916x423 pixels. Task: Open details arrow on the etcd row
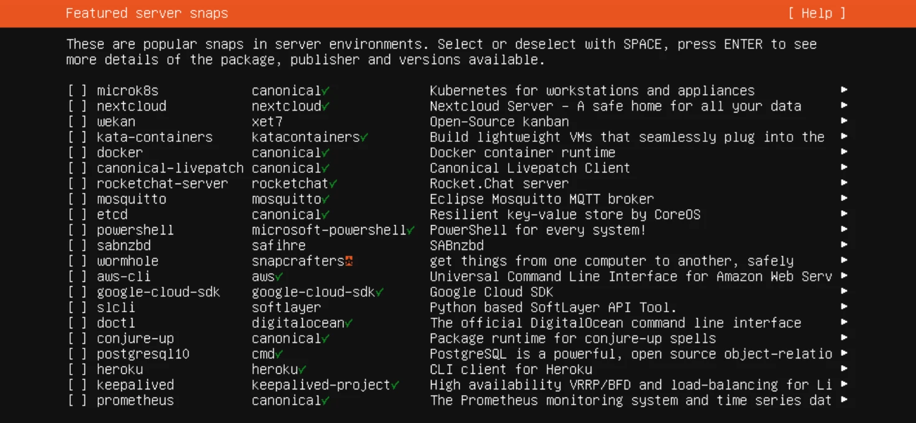click(x=844, y=215)
